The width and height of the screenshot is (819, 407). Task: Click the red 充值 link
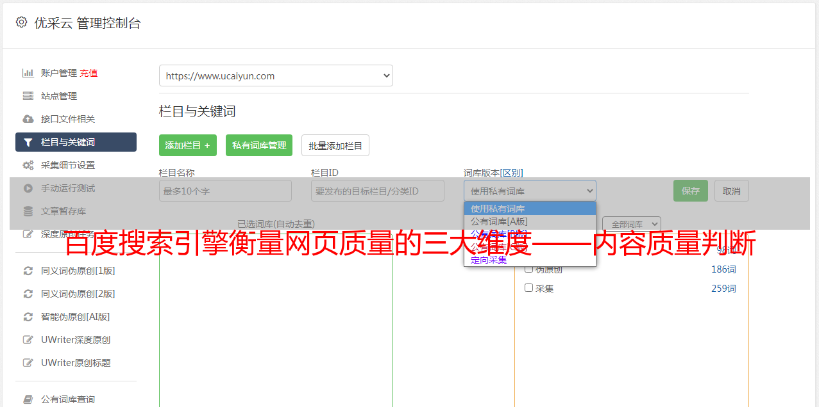[89, 73]
